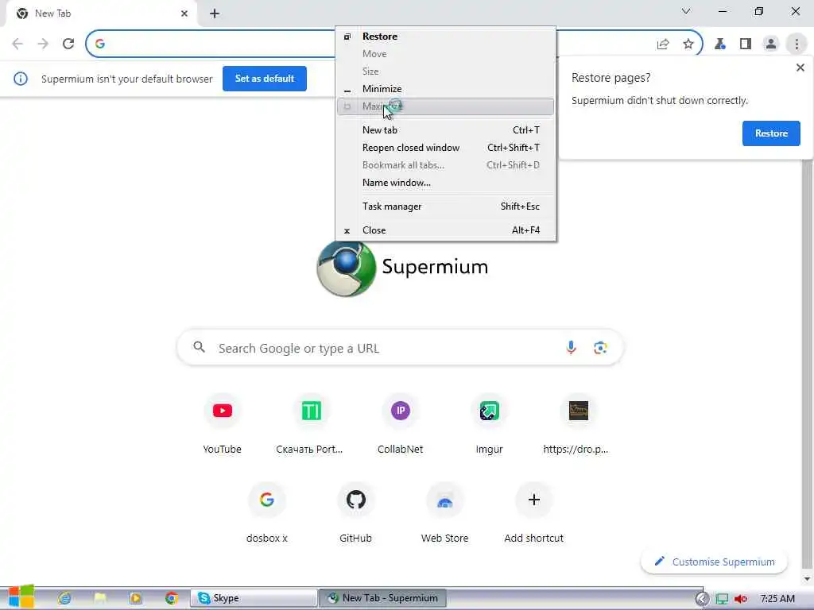Select Minimize in the window context menu

445,89
